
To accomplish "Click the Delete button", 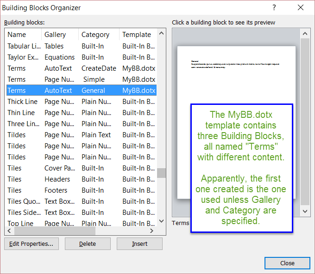I will coord(88,244).
